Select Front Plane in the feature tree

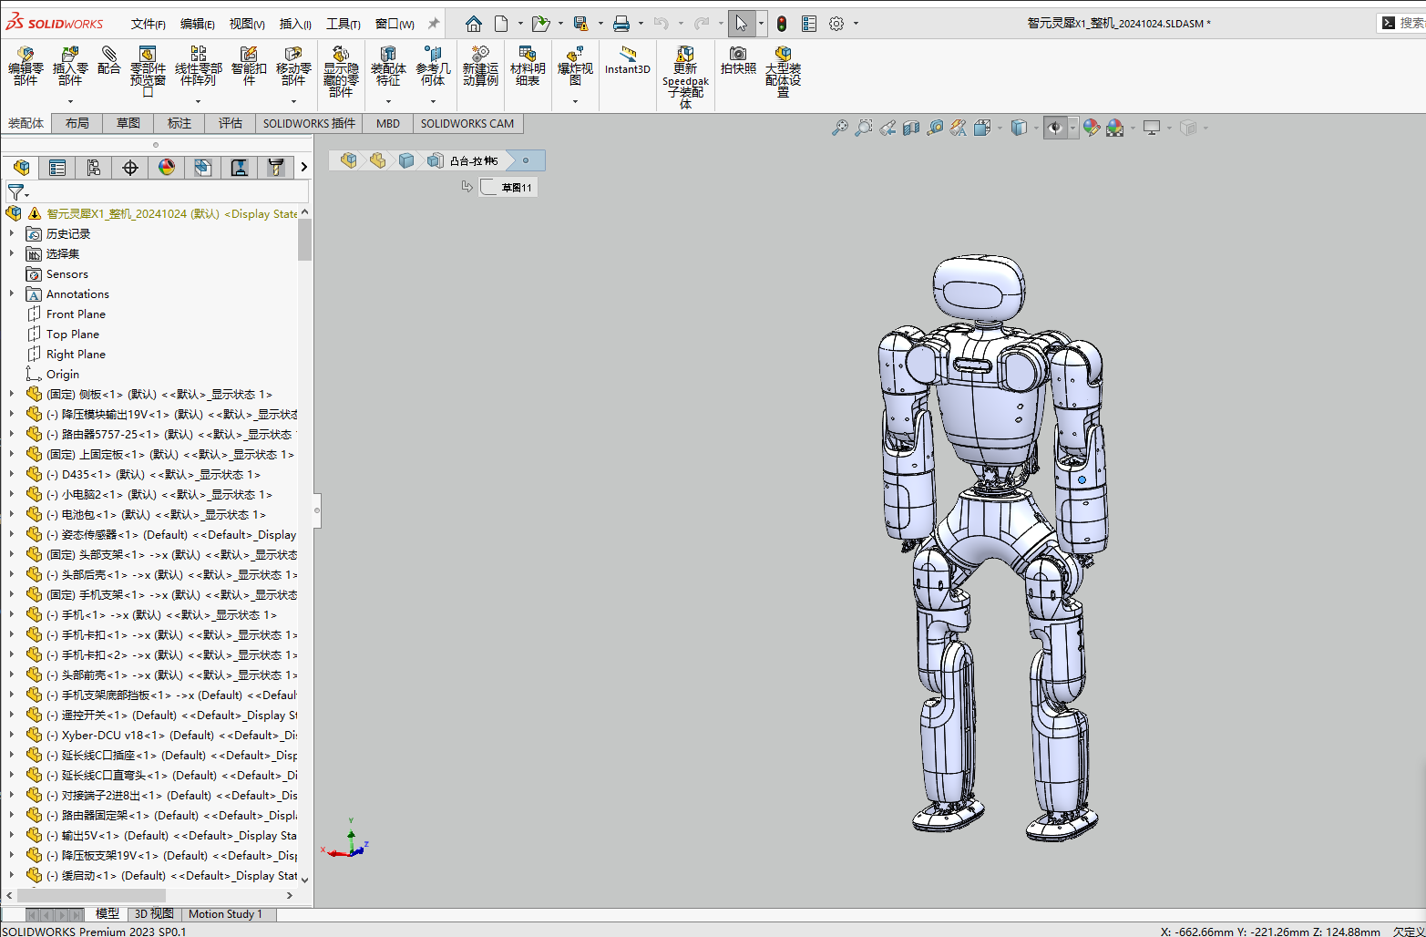76,314
